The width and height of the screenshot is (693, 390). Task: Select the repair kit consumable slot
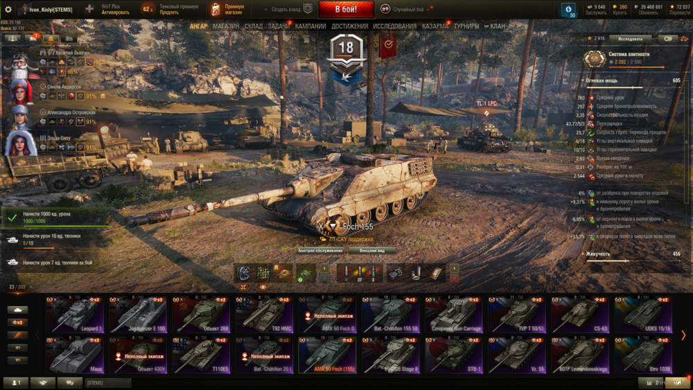point(395,274)
